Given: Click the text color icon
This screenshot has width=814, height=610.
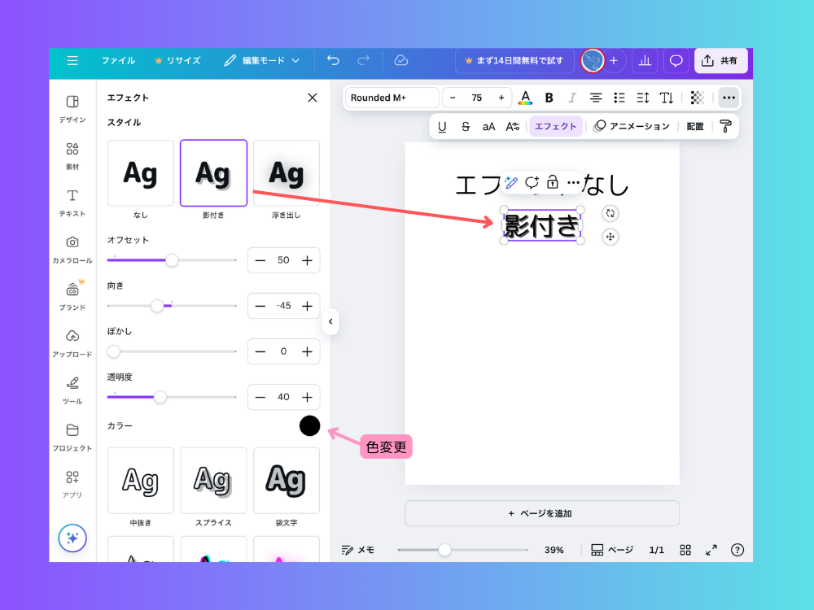Looking at the screenshot, I should click(x=526, y=98).
